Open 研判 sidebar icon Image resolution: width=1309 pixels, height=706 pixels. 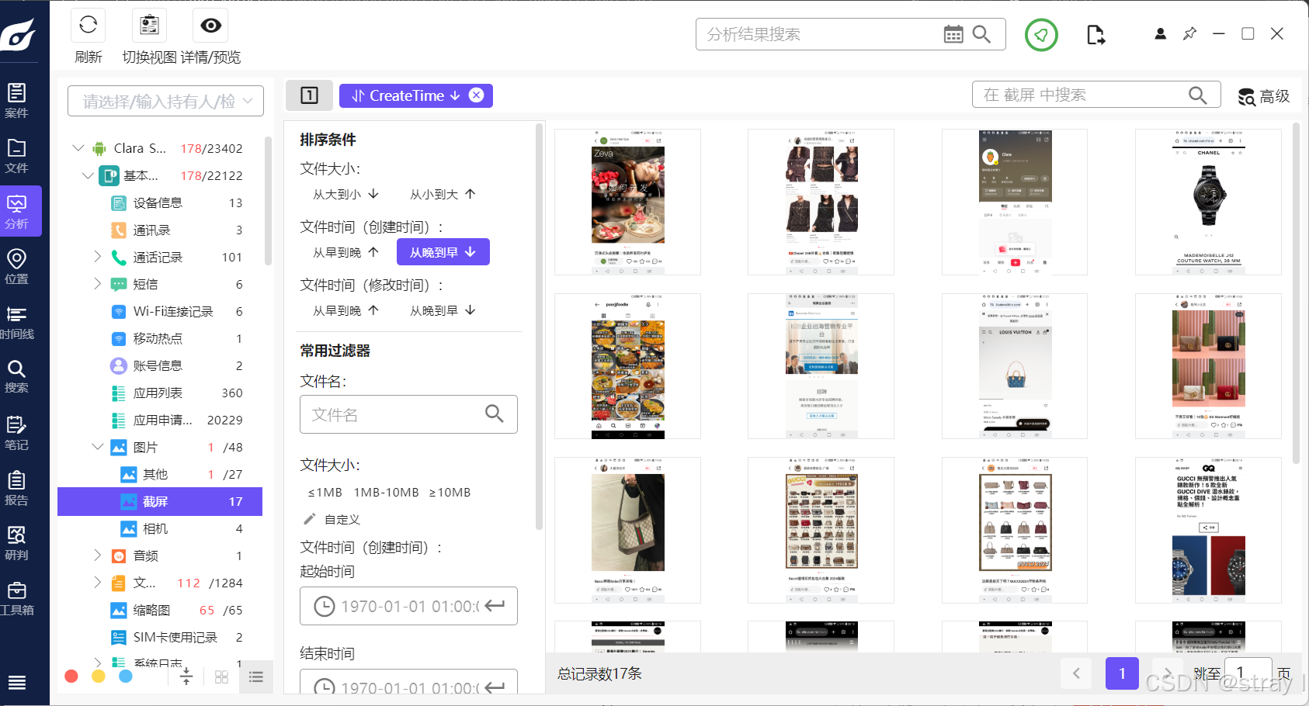pos(17,543)
